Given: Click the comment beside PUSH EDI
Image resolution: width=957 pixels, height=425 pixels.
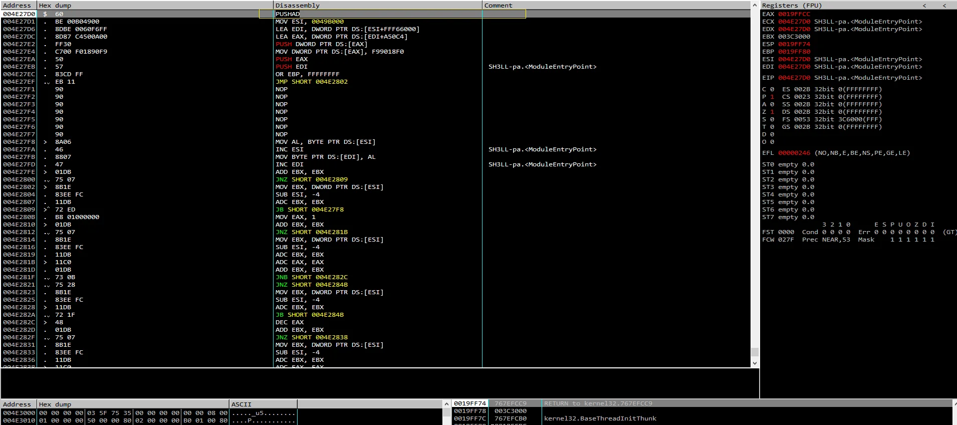Looking at the screenshot, I should (x=543, y=67).
